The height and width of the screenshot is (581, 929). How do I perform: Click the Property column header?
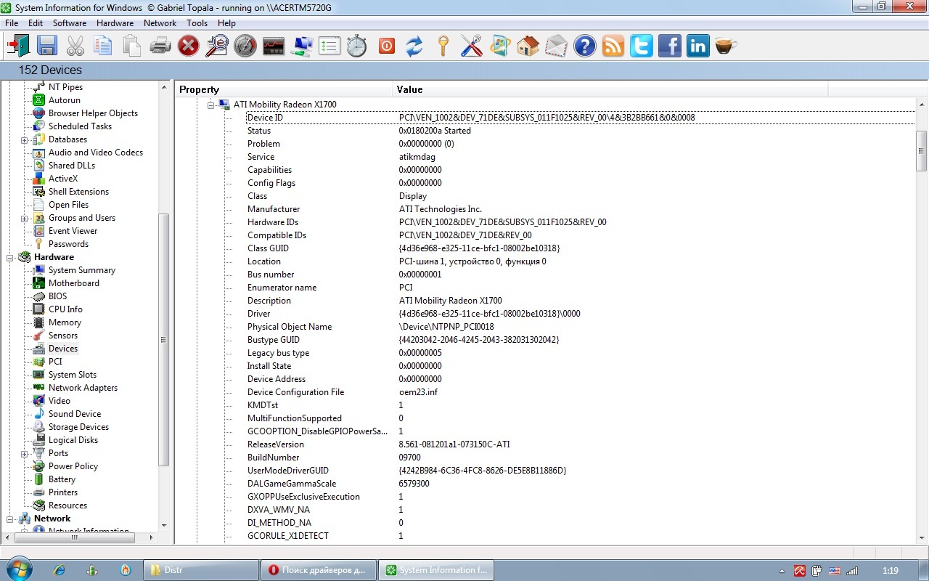(284, 89)
